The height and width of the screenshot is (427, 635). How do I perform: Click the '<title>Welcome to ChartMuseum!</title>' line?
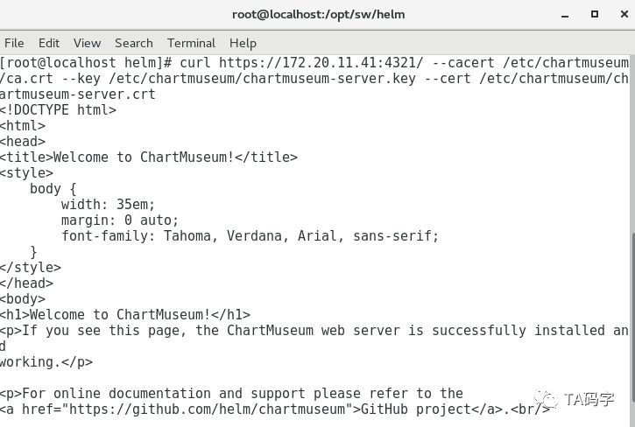coord(149,157)
